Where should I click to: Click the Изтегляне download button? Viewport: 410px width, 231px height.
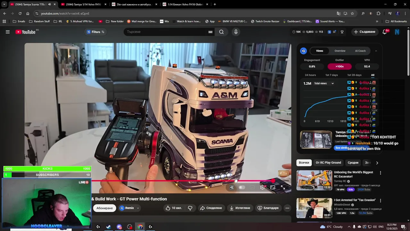tap(240, 208)
